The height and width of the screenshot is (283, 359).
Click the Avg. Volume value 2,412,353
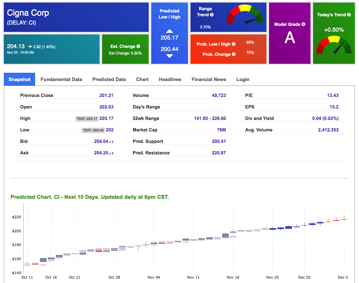click(328, 130)
